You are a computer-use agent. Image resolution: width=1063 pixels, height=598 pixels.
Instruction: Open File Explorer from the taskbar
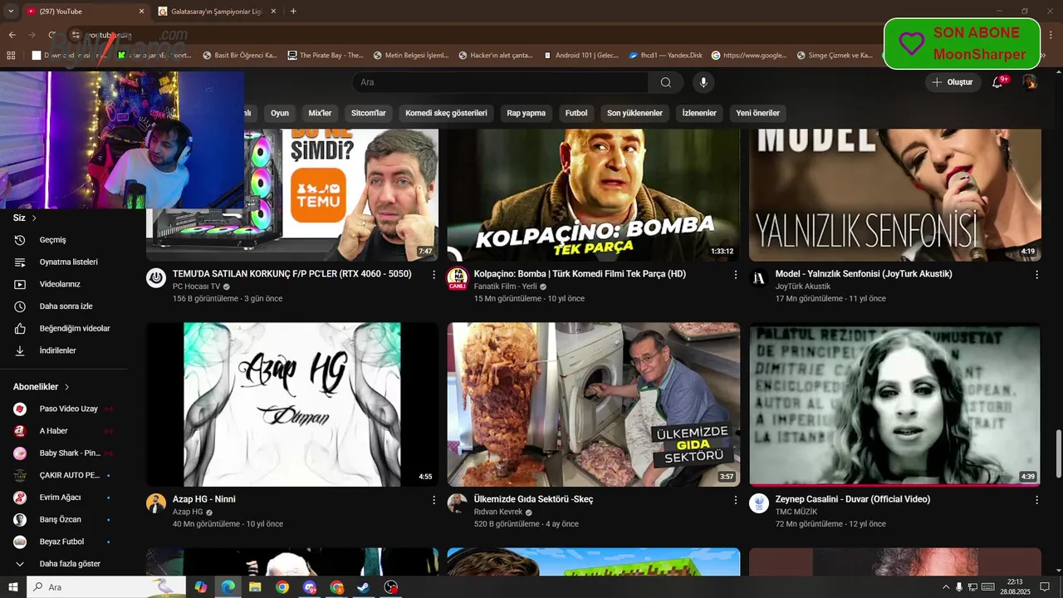tap(255, 587)
